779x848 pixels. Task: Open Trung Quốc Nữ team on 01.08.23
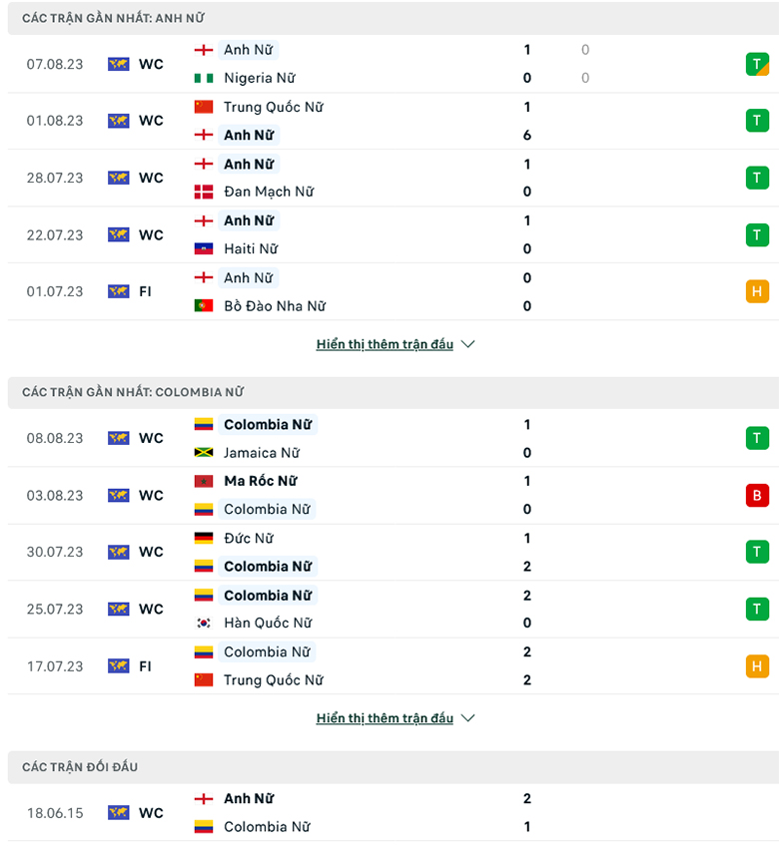[x=273, y=107]
